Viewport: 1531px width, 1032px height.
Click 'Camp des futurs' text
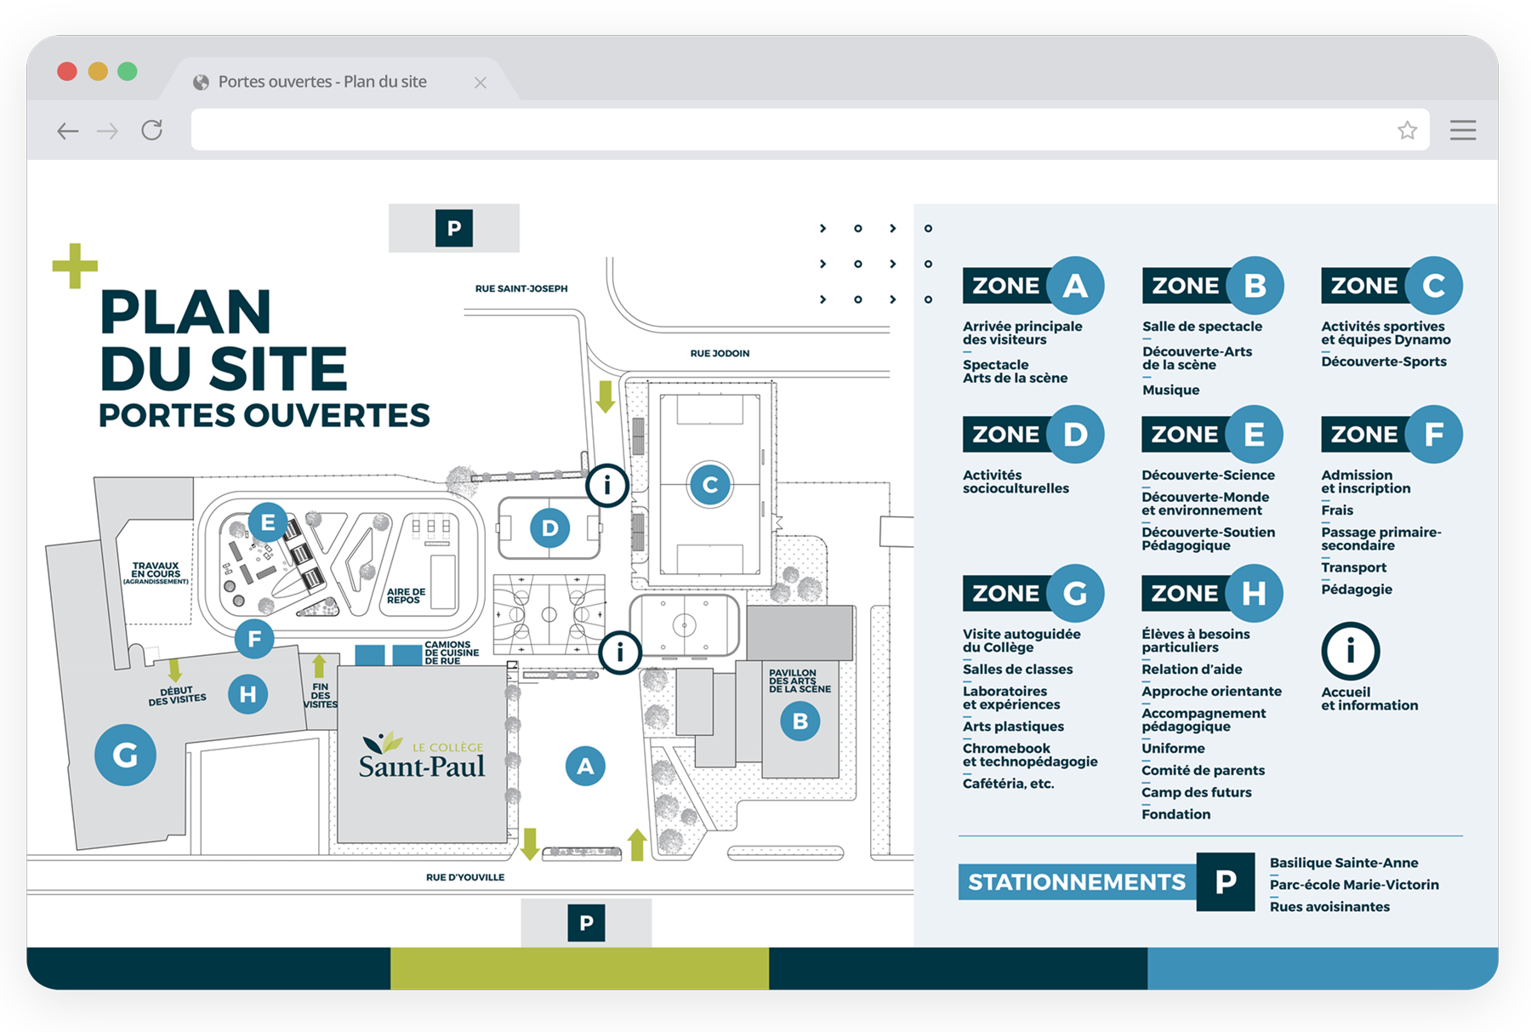pyautogui.click(x=1196, y=792)
